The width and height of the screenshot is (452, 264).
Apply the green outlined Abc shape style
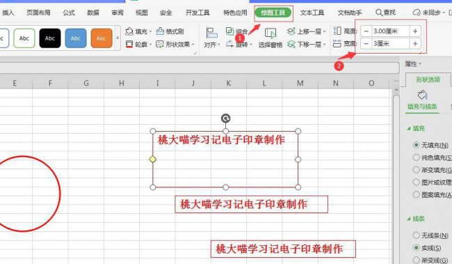click(x=24, y=38)
